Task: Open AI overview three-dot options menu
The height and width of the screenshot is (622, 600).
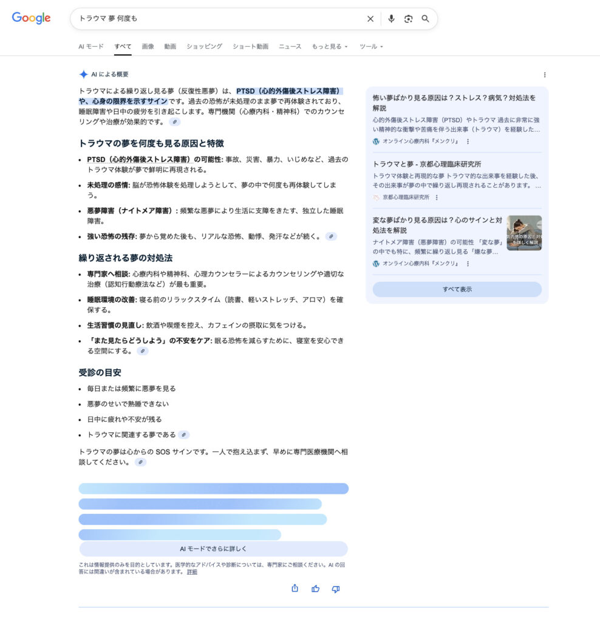Action: click(544, 75)
